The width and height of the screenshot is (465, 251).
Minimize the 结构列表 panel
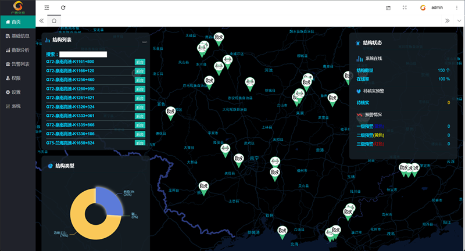tap(144, 42)
